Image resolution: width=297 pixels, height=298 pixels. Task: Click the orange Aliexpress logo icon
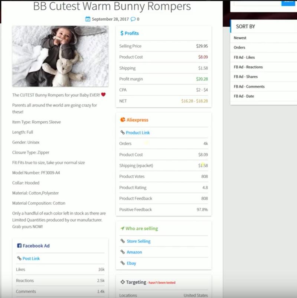(123, 120)
